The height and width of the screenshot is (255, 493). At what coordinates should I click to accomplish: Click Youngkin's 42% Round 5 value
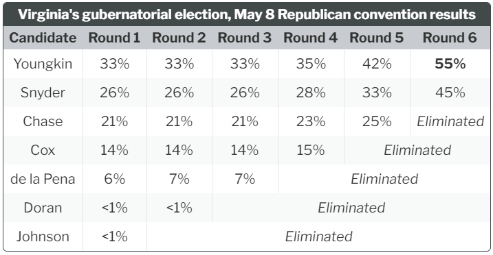click(377, 64)
